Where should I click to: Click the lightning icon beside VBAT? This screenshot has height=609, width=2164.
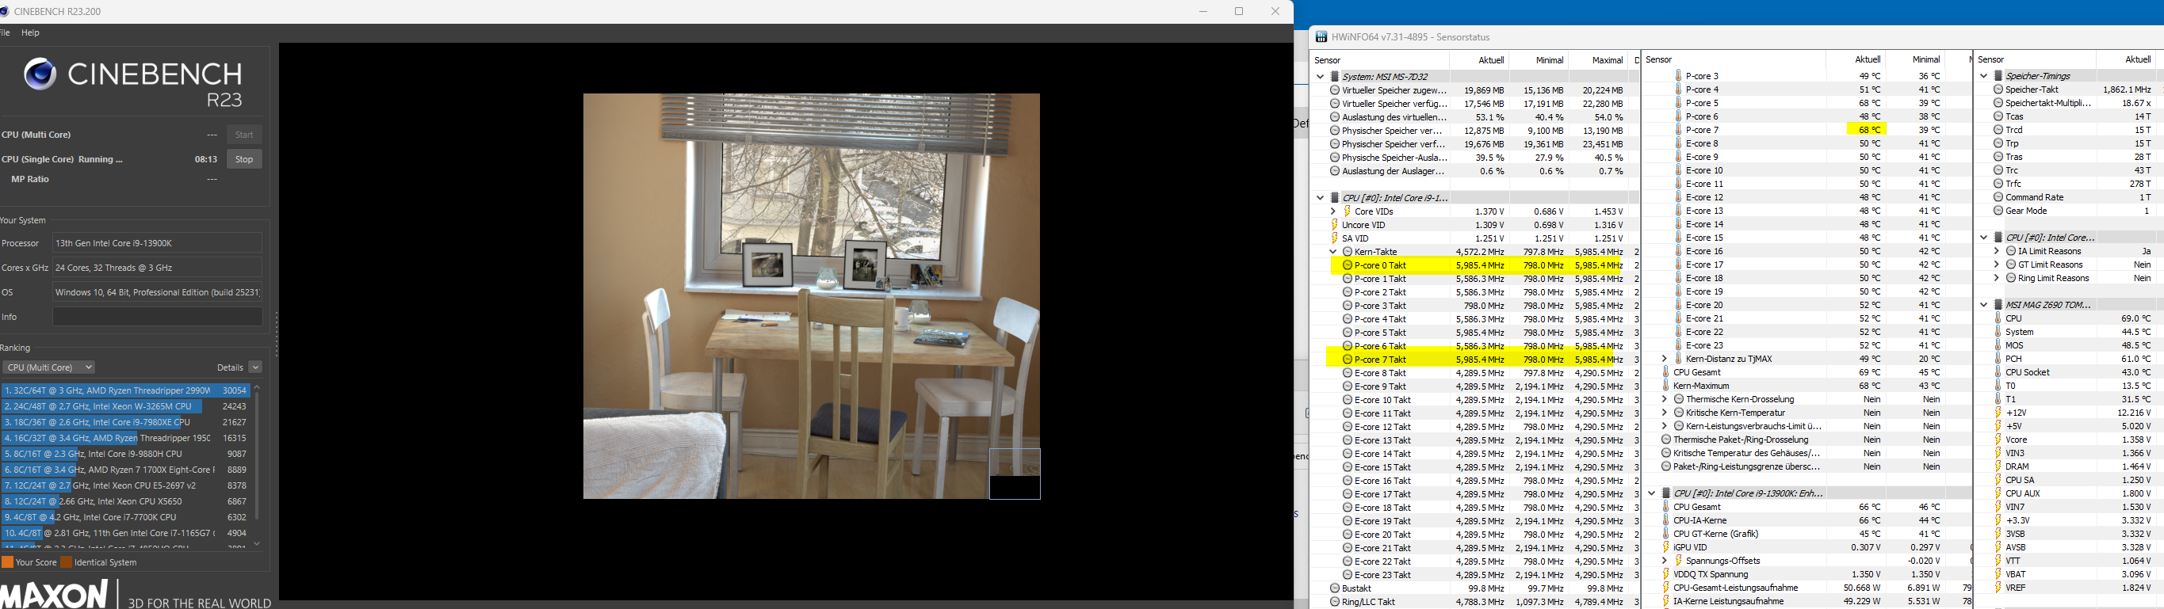pos(1998,574)
